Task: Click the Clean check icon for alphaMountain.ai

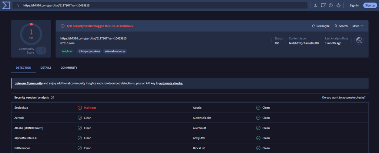Action: (x=80, y=138)
